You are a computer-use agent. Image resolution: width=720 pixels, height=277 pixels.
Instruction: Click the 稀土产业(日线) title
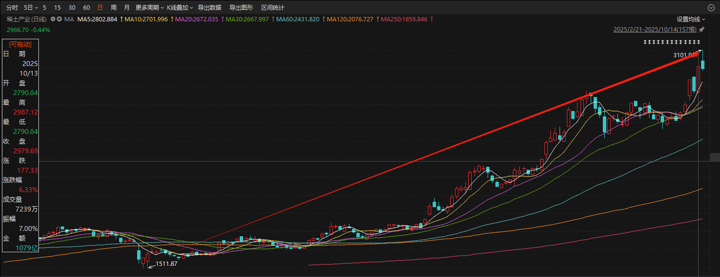tap(27, 19)
